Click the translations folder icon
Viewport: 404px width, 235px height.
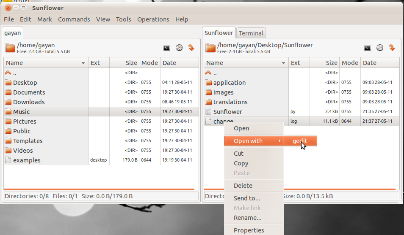click(x=208, y=102)
